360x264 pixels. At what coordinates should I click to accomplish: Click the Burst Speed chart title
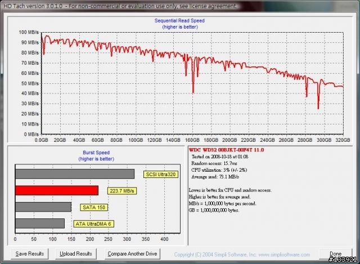(96, 153)
